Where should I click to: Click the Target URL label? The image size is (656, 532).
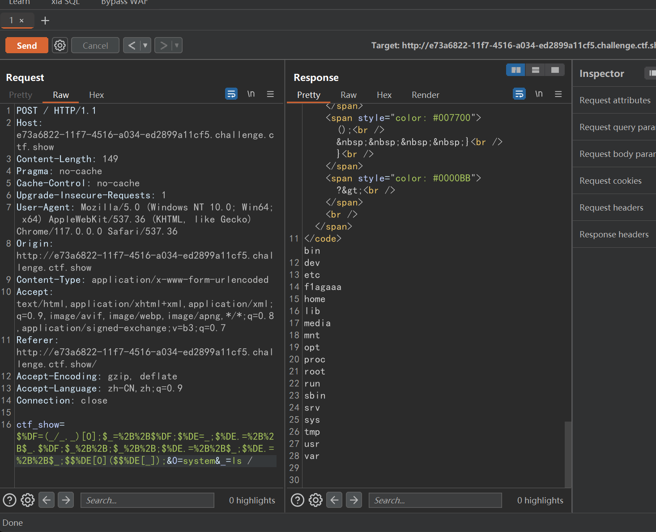[514, 46]
